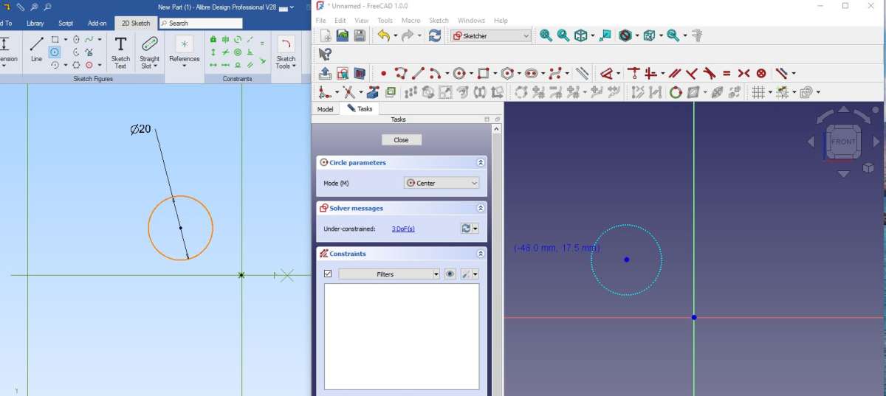Viewport: 886px width, 396px height.
Task: Open the FreeCAD Sketch menu
Action: 439,21
